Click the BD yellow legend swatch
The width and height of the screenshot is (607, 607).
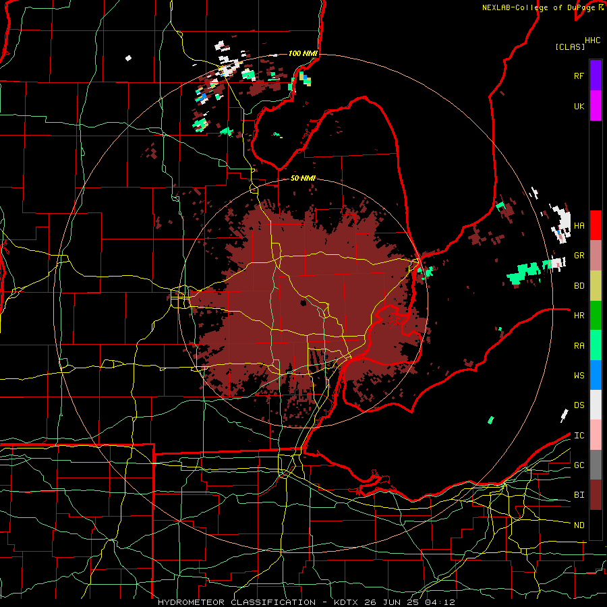point(596,286)
